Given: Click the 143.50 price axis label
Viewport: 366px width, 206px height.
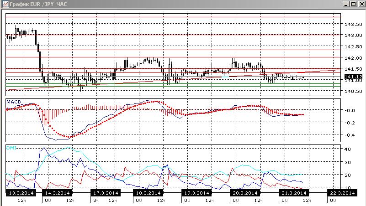Looking at the screenshot, I should pos(353,25).
